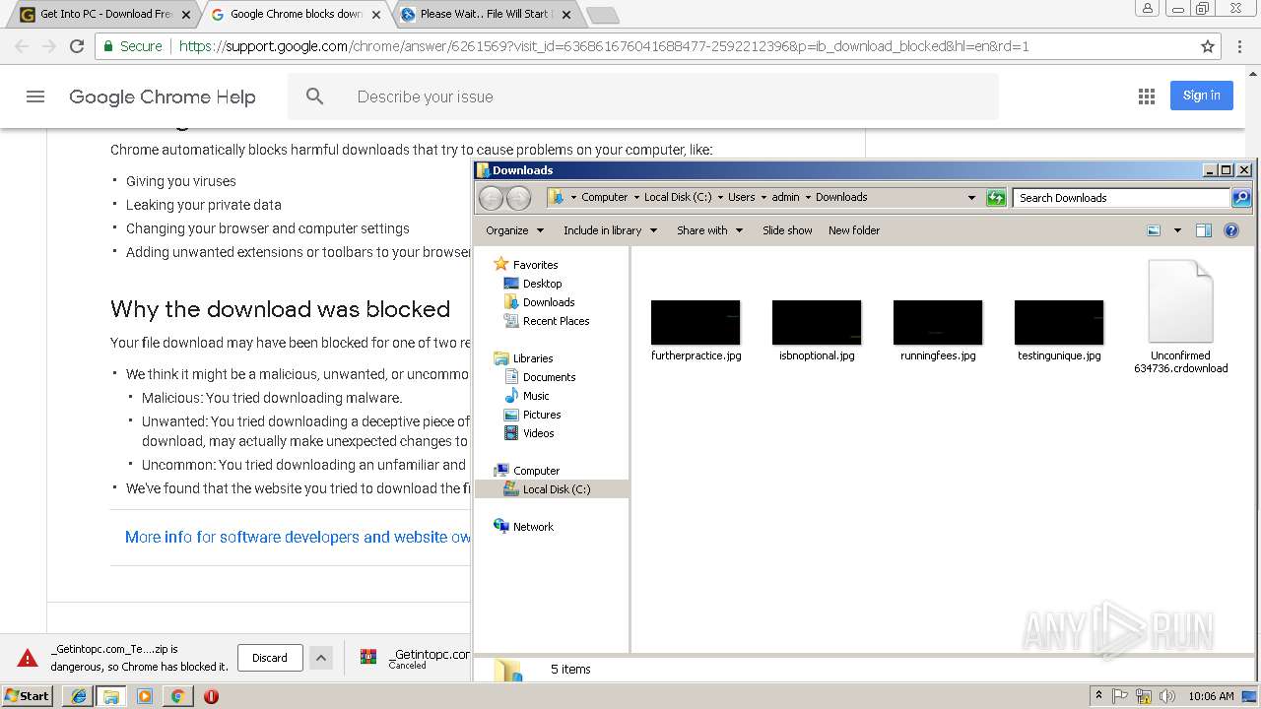This screenshot has width=1261, height=709.
Task: Click the volume speaker icon in tray
Action: pyautogui.click(x=1167, y=696)
